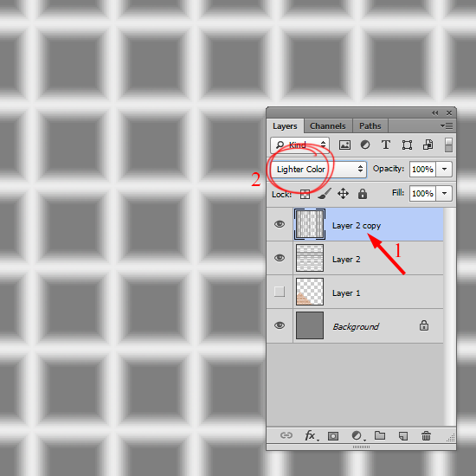Filter for shape layers icon

[x=407, y=145]
